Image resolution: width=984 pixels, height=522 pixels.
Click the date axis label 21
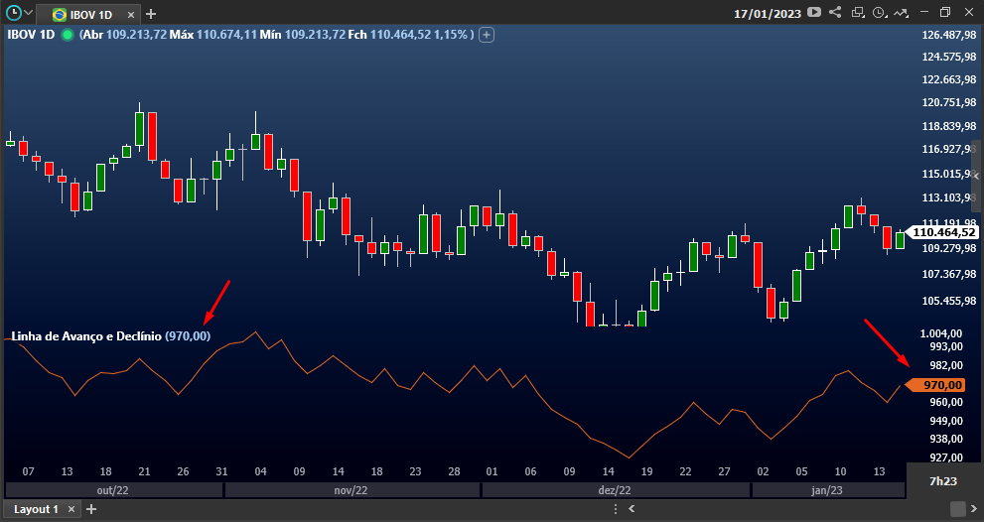tap(144, 471)
